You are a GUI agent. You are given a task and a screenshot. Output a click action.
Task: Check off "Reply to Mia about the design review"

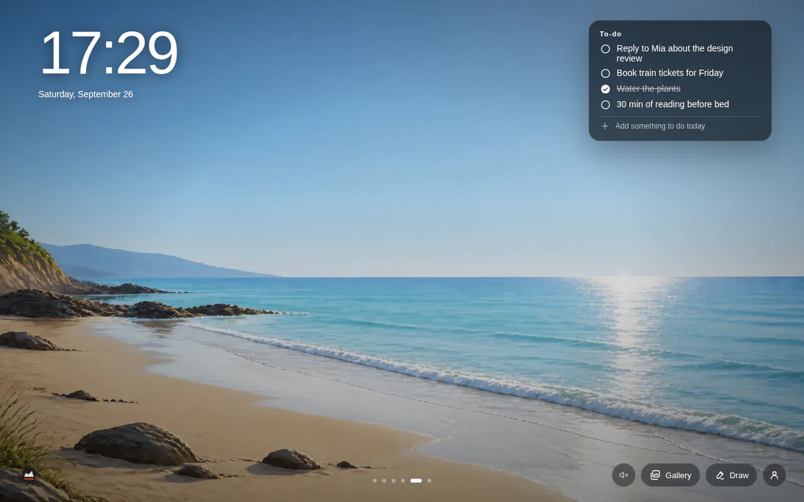[606, 49]
